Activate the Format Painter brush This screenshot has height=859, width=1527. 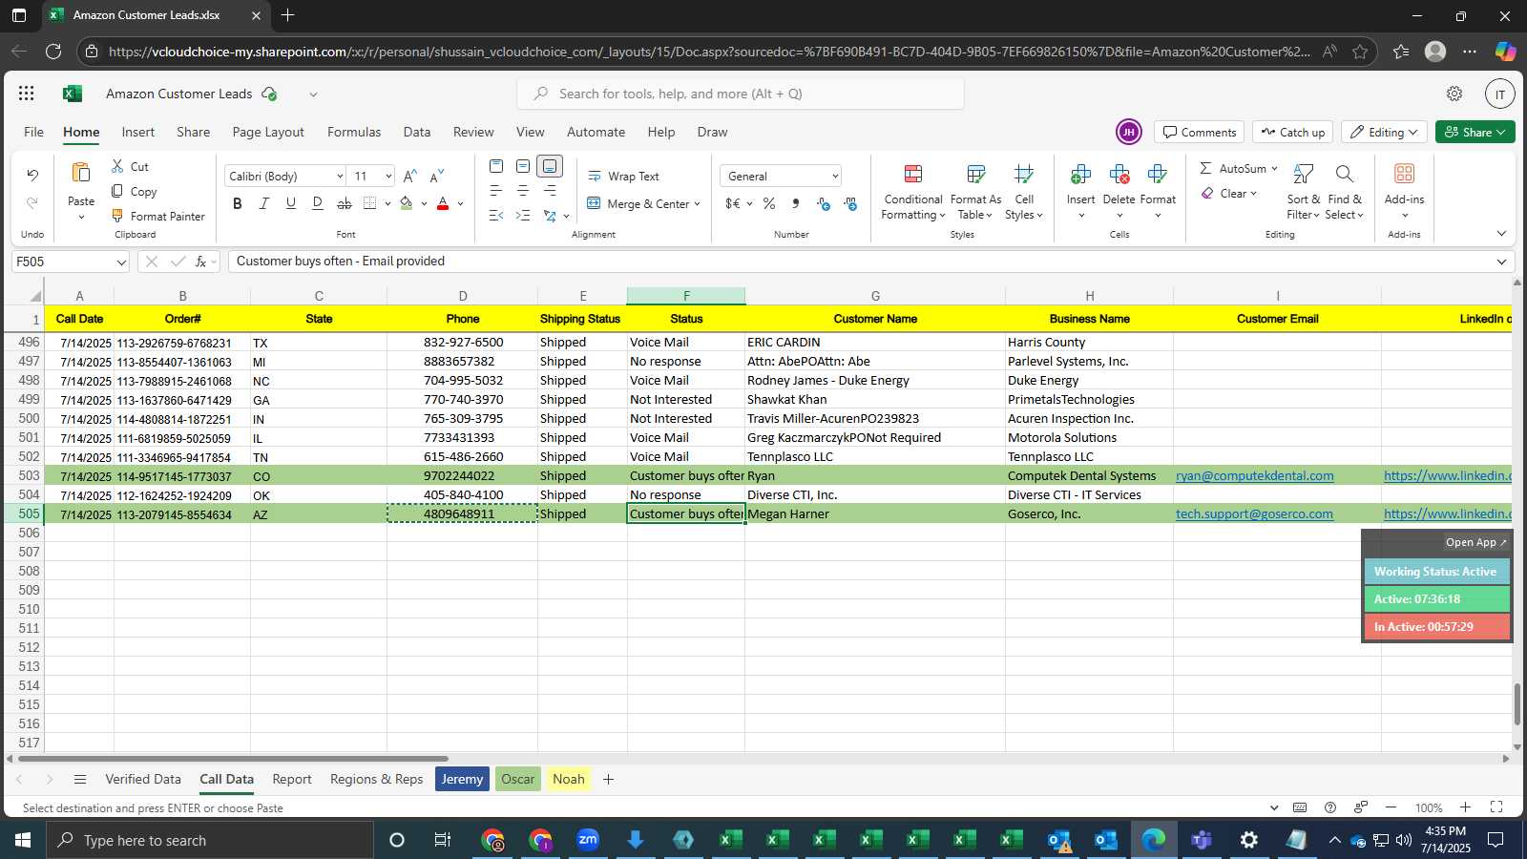point(117,216)
